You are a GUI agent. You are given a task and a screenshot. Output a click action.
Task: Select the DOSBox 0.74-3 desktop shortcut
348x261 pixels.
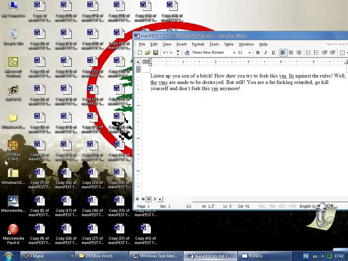[13, 151]
